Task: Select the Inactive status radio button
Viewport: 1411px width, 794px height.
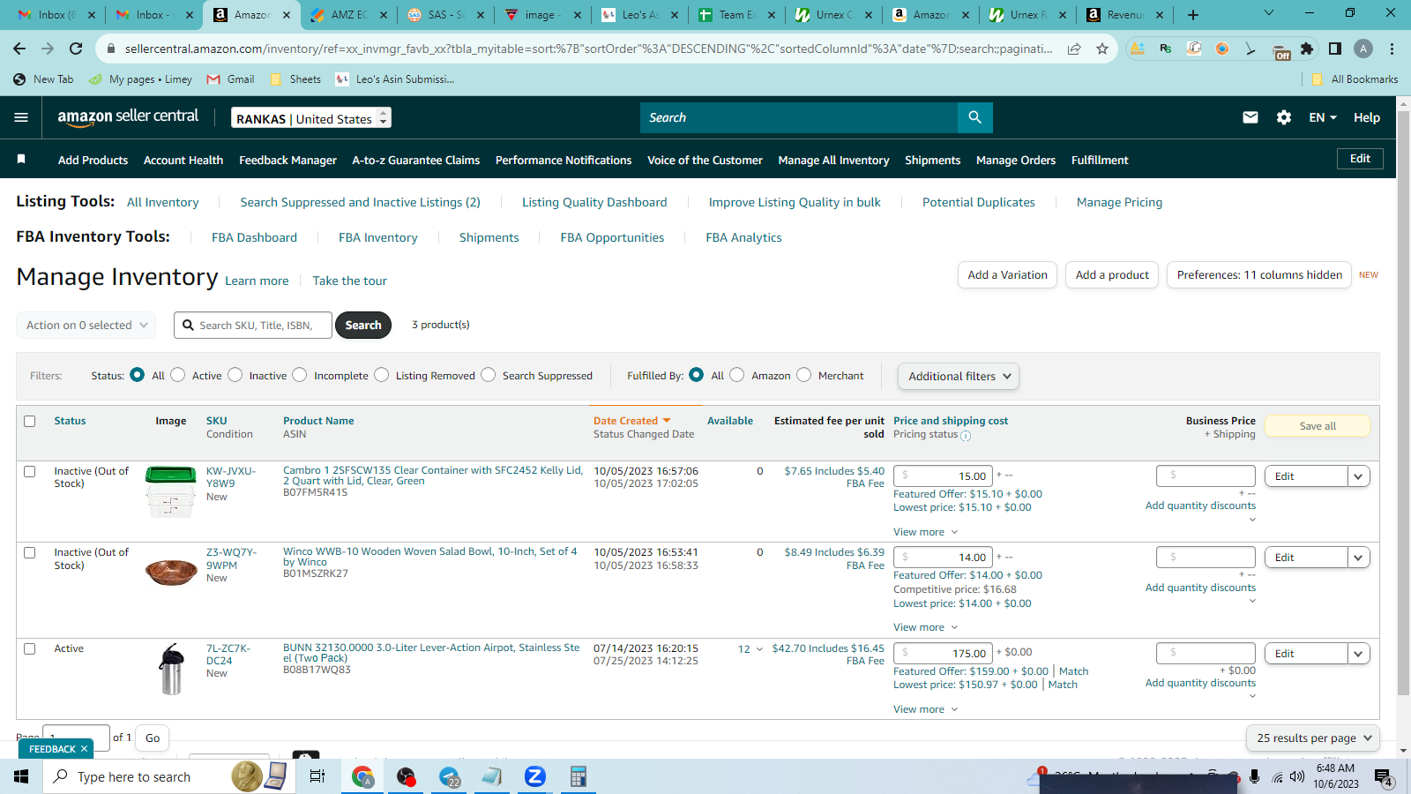Action: point(235,375)
